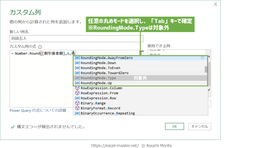Image resolution: width=263 pixels, height=148 pixels.
Task: Open the Power Query の式についての詳細 link
Action: [38, 110]
